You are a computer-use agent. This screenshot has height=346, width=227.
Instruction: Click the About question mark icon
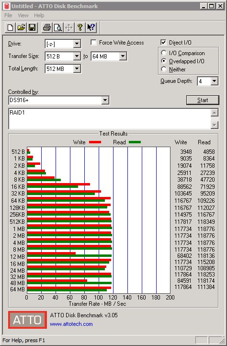tap(80, 28)
